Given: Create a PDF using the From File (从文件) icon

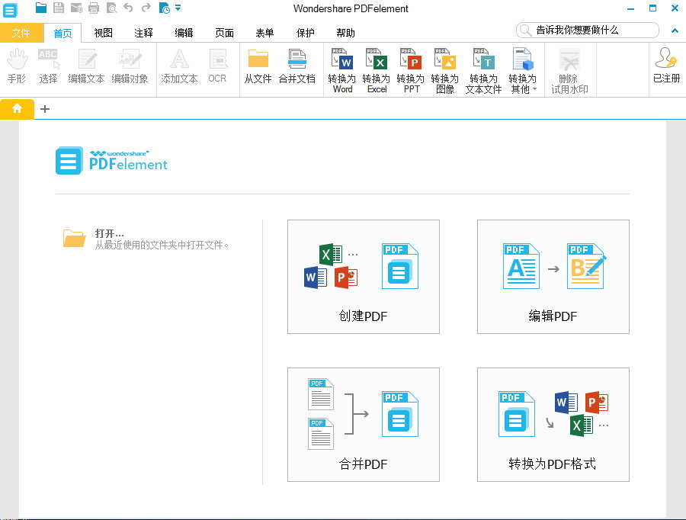Looking at the screenshot, I should (x=258, y=61).
